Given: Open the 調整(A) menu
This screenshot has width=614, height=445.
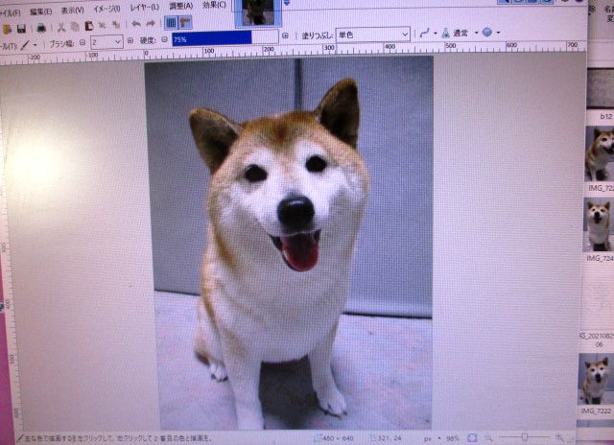Looking at the screenshot, I should pyautogui.click(x=181, y=5).
